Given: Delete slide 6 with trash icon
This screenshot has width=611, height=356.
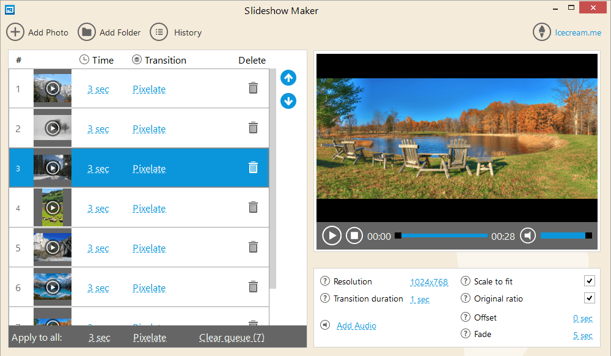Looking at the screenshot, I should (x=254, y=287).
